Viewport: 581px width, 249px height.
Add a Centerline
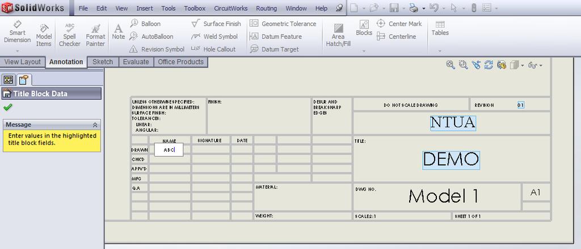(396, 36)
